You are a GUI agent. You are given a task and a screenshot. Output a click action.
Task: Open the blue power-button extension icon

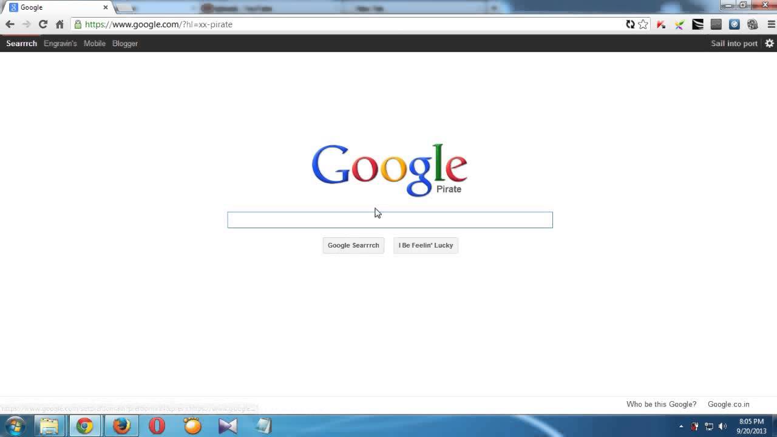tap(735, 24)
